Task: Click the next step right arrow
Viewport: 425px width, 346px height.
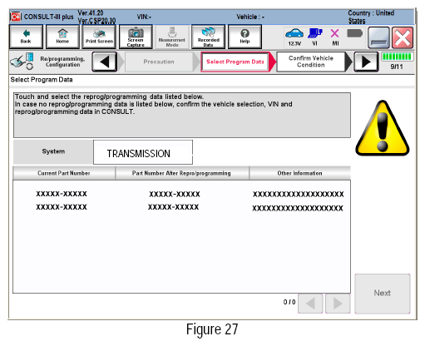Action: point(366,62)
